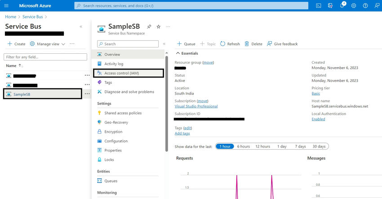Click the Tags edit link
The image size is (382, 199).
(x=187, y=128)
